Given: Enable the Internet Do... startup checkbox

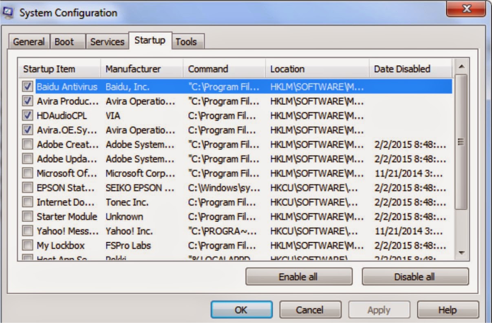Looking at the screenshot, I should click(28, 202).
